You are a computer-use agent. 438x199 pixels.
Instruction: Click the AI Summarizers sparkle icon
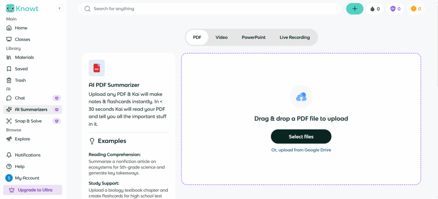(9, 109)
